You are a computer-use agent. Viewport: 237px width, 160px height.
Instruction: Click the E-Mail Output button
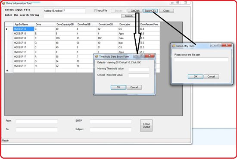click(x=147, y=125)
